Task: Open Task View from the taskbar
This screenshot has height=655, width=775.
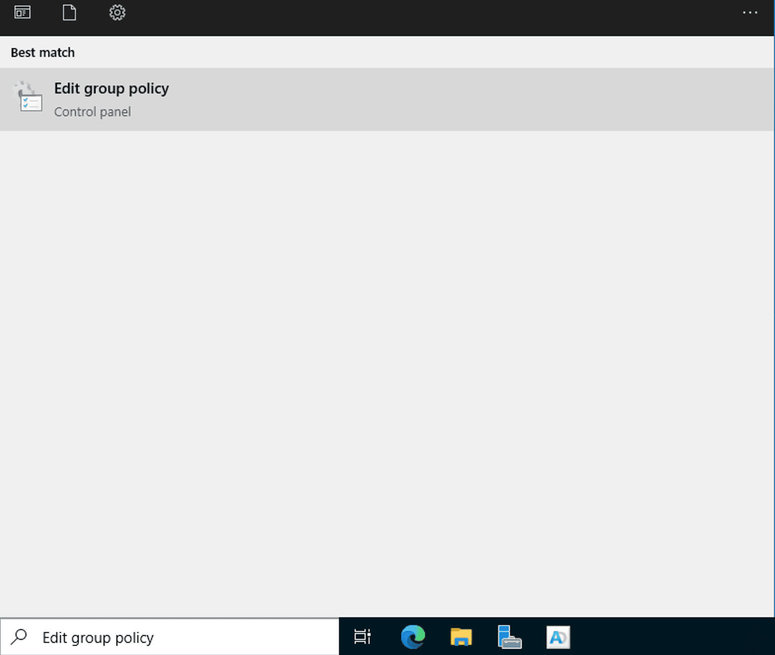Action: 362,637
